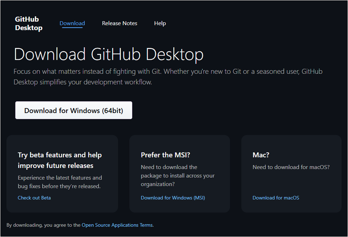
Task: Click the Prefer the MSI? heading
Action: pos(166,155)
